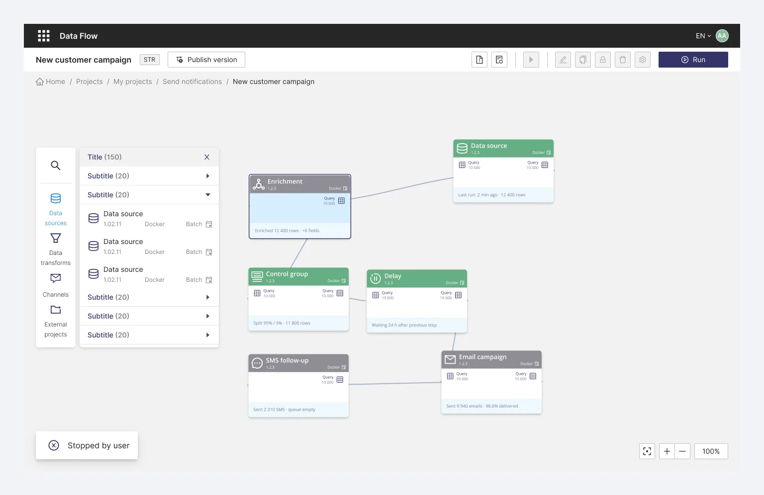
Task: Go to Projects breadcrumb
Action: 90,82
